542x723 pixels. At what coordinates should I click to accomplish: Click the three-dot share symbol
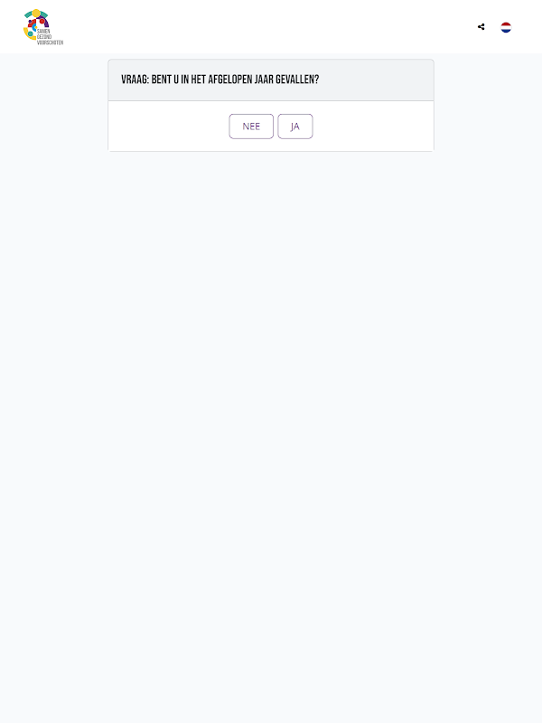pos(481,27)
